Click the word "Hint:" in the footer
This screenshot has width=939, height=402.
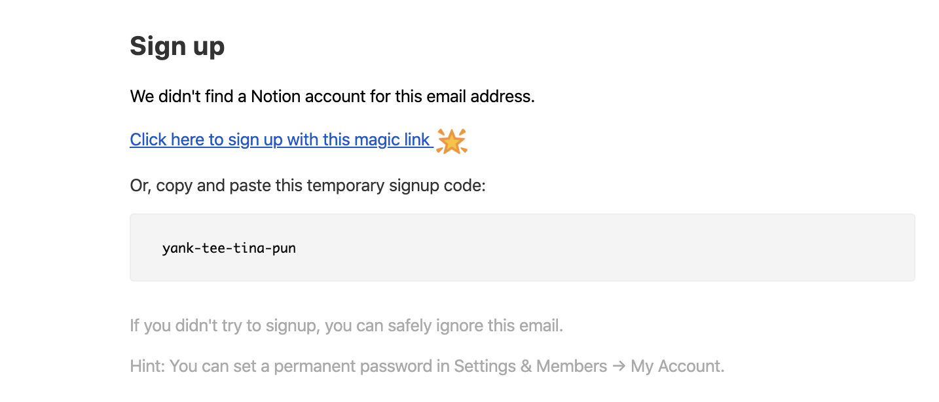(x=147, y=366)
